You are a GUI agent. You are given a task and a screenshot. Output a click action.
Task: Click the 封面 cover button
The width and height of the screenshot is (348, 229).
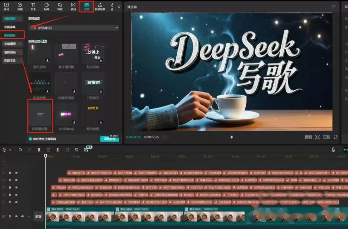tap(38, 216)
